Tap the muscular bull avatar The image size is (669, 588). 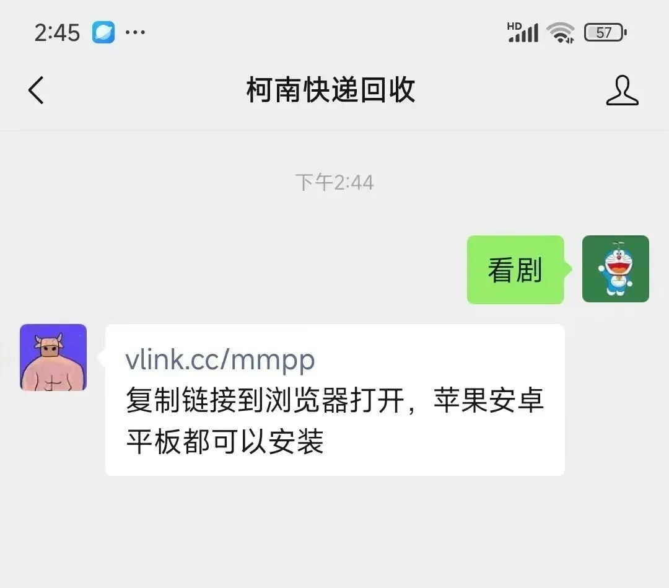point(53,358)
